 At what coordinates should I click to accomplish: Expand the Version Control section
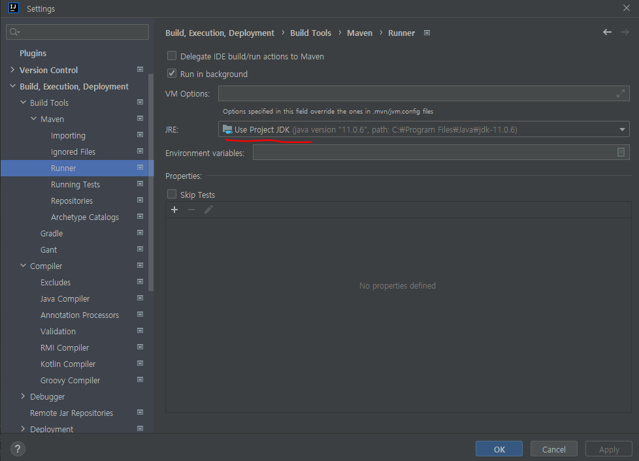click(x=12, y=70)
